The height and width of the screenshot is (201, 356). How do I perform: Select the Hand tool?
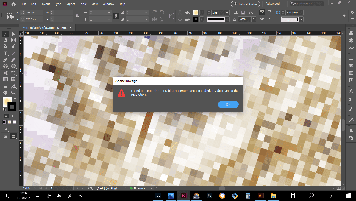[5, 93]
